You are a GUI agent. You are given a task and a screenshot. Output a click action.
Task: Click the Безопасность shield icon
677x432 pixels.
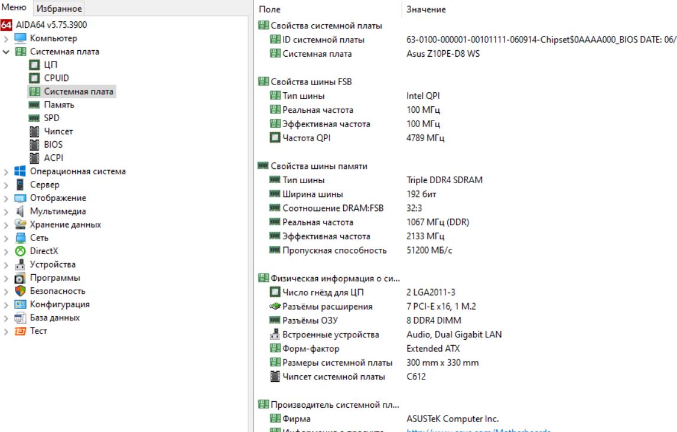coord(20,291)
